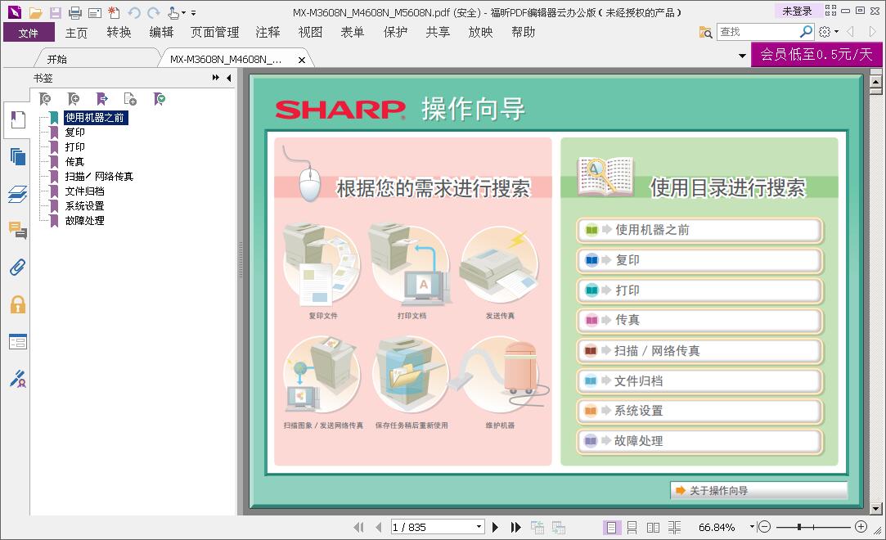Expand the bookmark panel with double-arrow icon

(216, 78)
